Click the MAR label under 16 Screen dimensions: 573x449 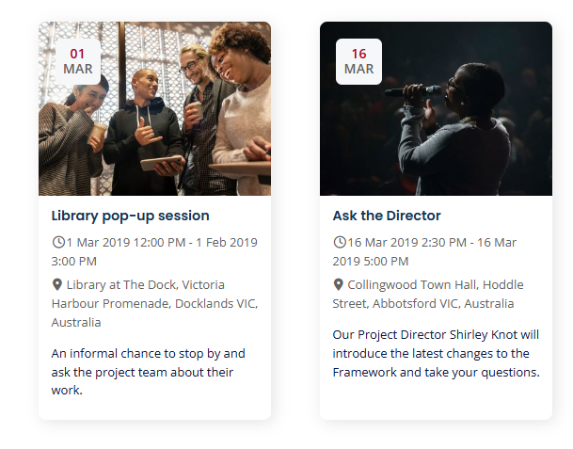click(x=358, y=69)
